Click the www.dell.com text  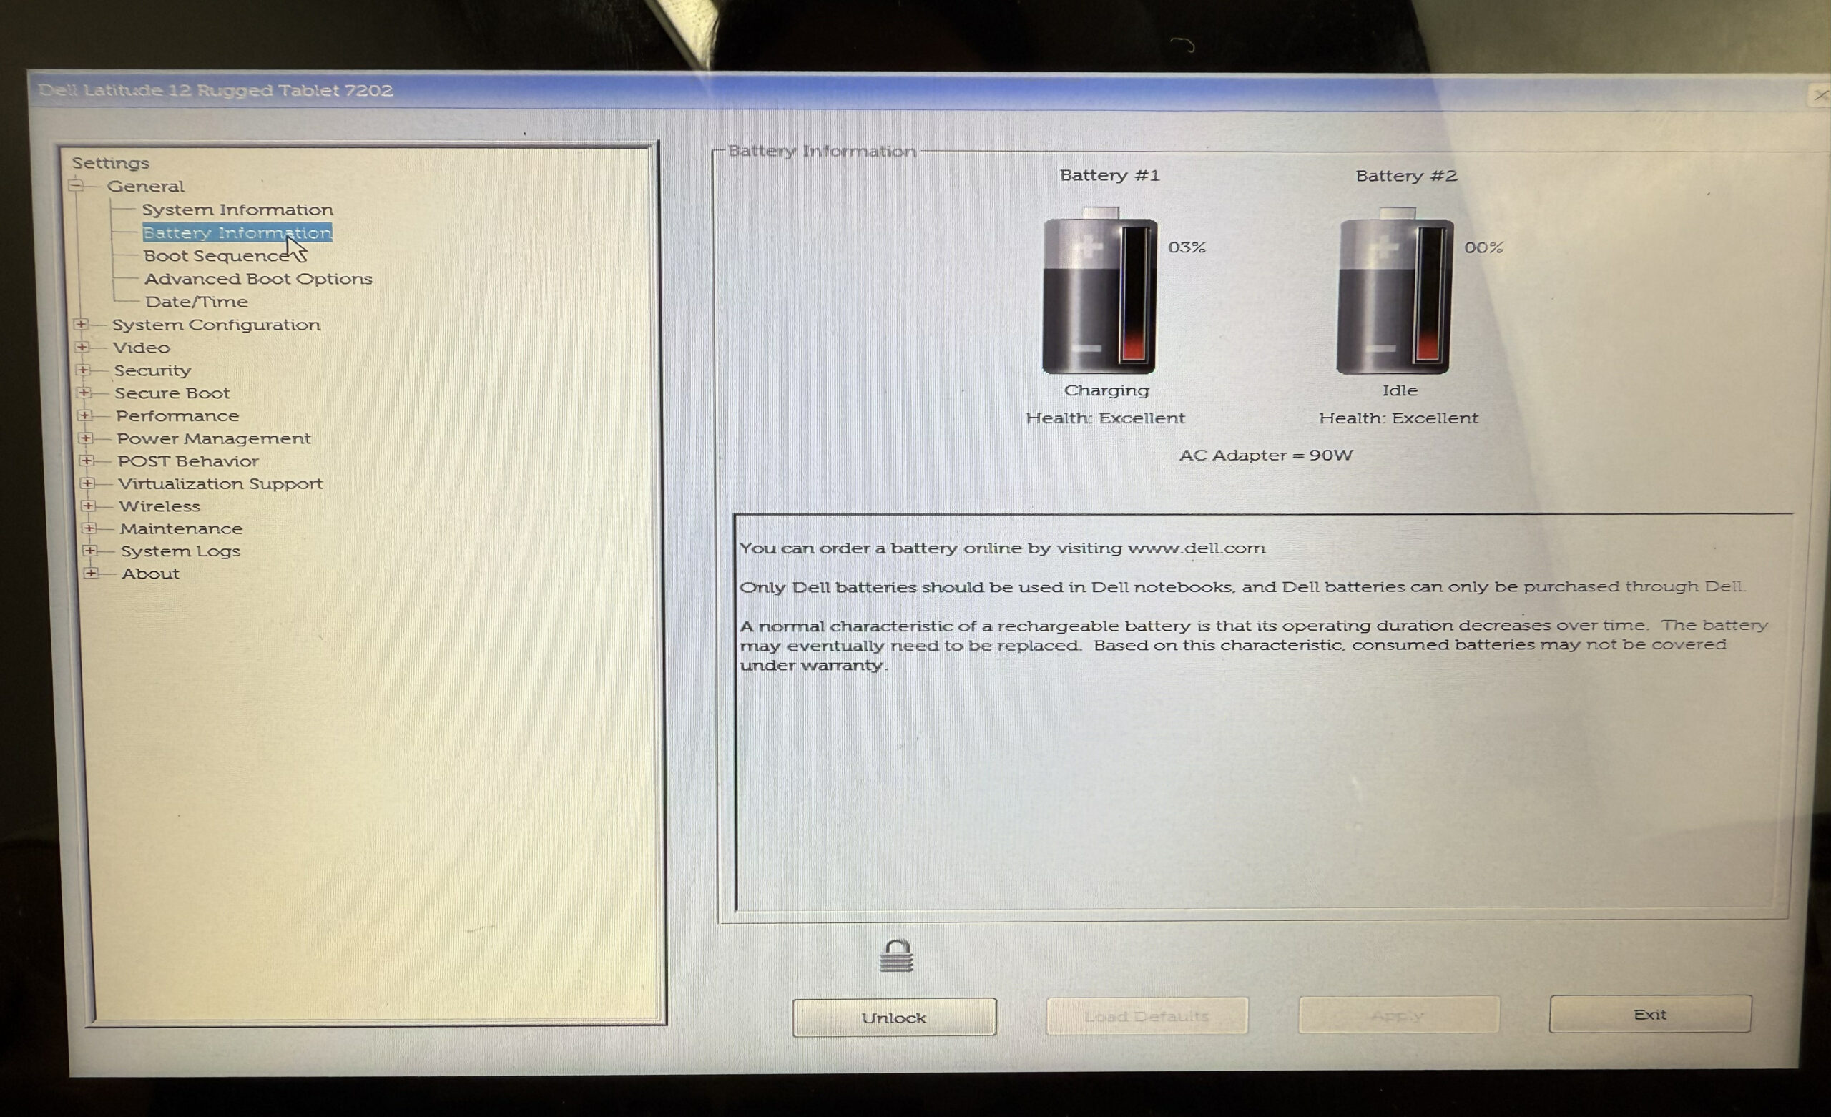pos(1197,548)
